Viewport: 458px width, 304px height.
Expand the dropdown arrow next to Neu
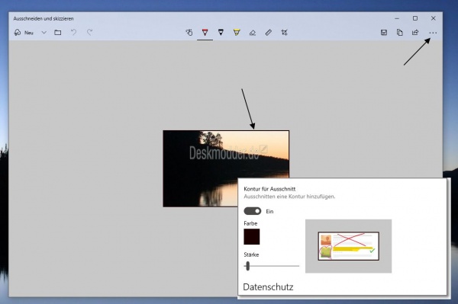pos(44,33)
